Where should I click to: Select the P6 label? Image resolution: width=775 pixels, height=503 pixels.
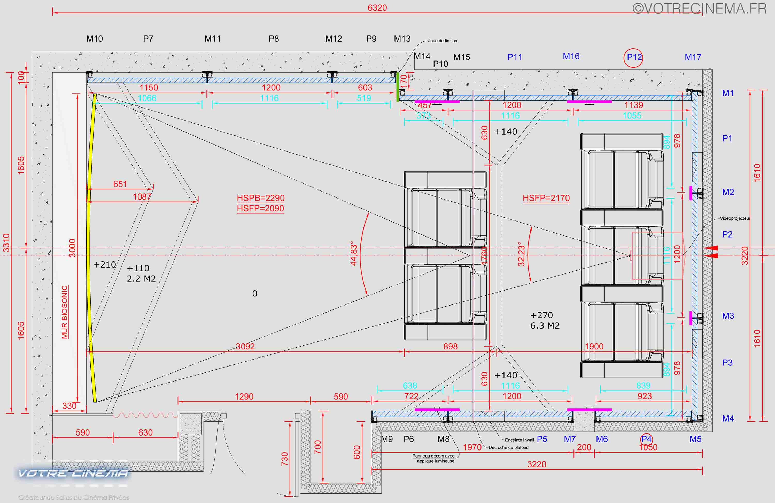409,439
